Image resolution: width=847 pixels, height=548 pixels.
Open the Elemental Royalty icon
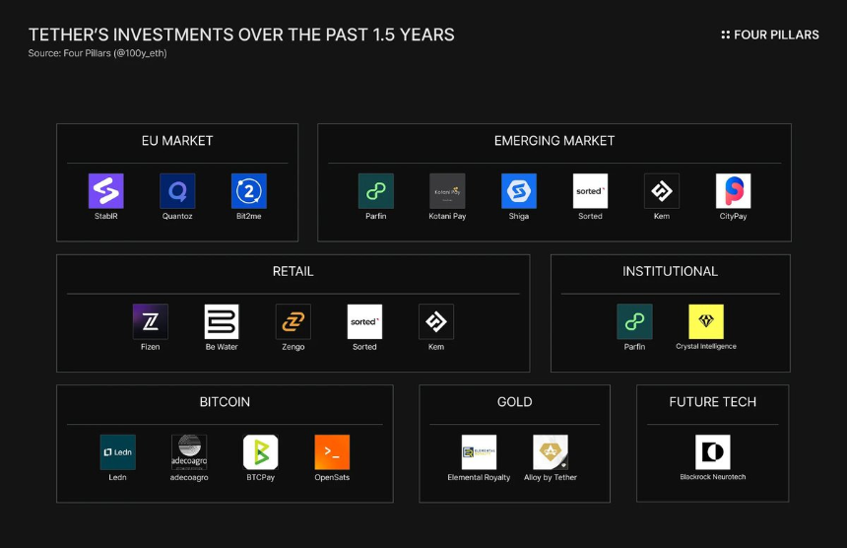pos(479,452)
